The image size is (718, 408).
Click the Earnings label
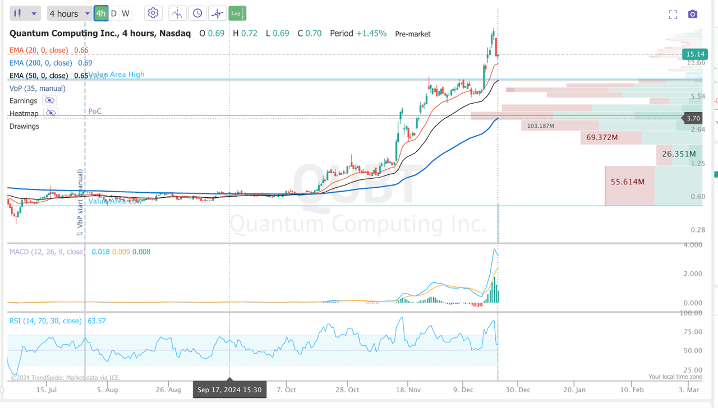coord(23,101)
